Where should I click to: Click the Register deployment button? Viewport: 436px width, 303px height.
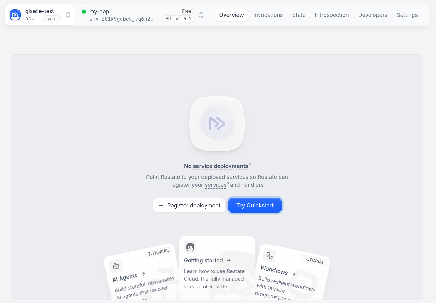pyautogui.click(x=189, y=205)
